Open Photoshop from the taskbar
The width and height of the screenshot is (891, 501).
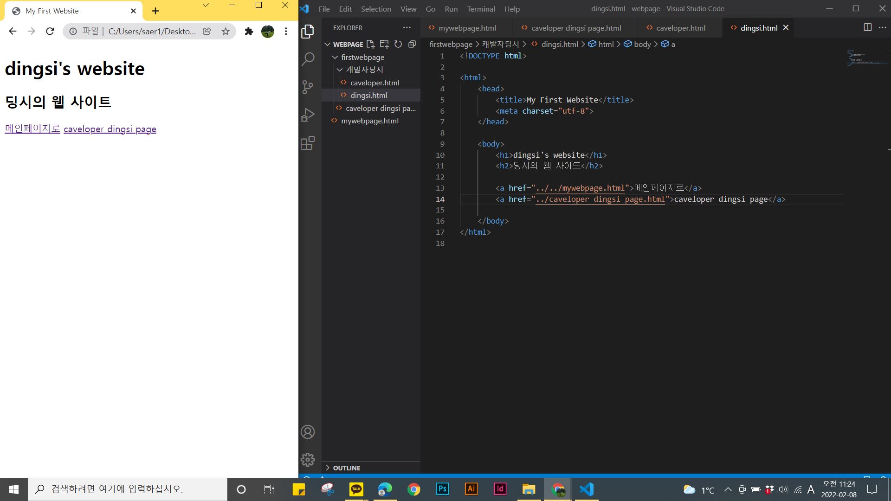[x=442, y=489]
